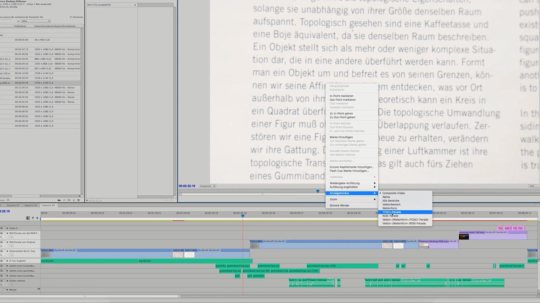Click thumbnail of premiere desk ToP.mov clip
Screen dimensions: 540x303
click(464, 237)
